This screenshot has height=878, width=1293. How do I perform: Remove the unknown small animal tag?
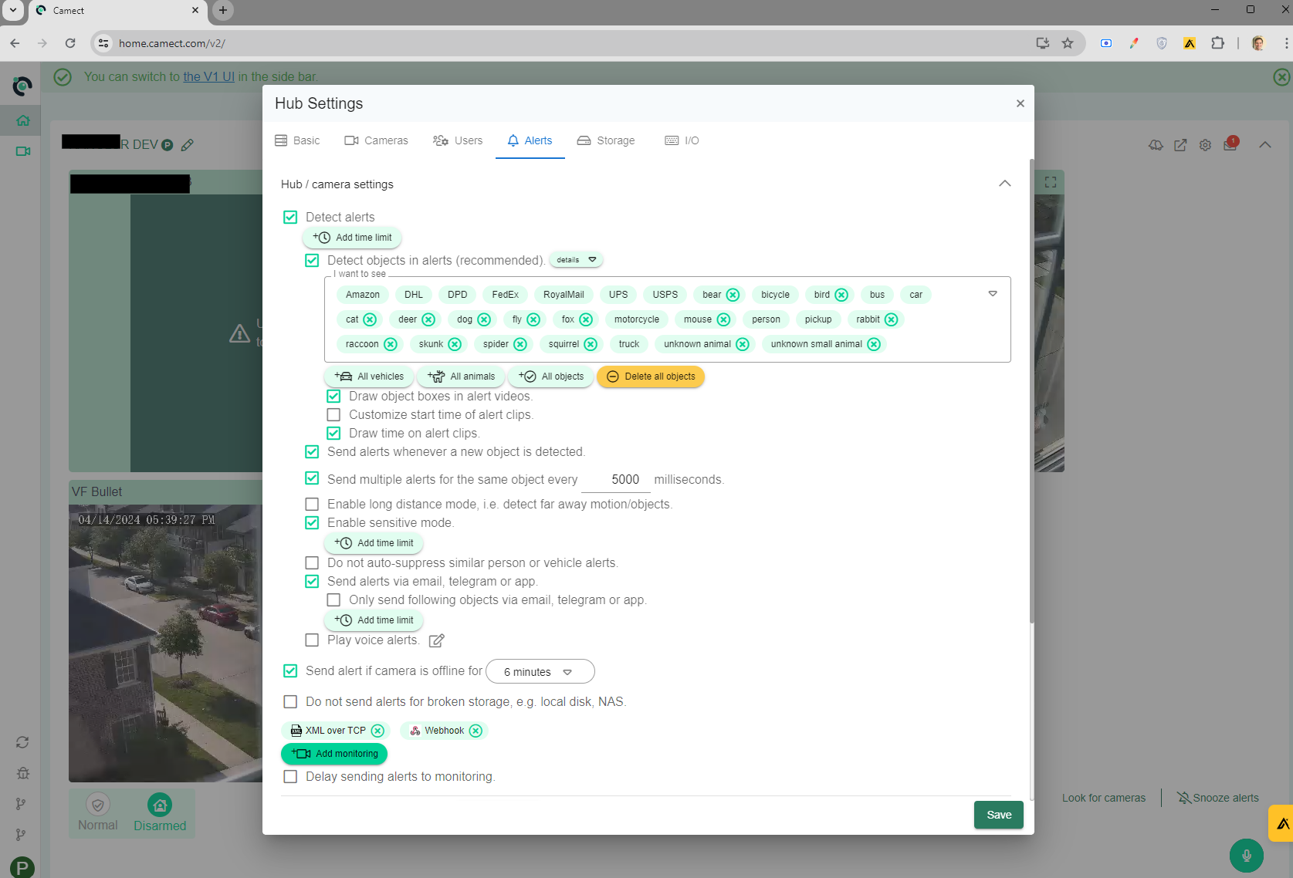(874, 344)
